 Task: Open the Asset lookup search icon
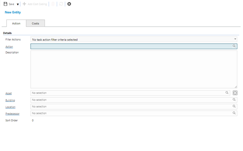tap(227, 93)
